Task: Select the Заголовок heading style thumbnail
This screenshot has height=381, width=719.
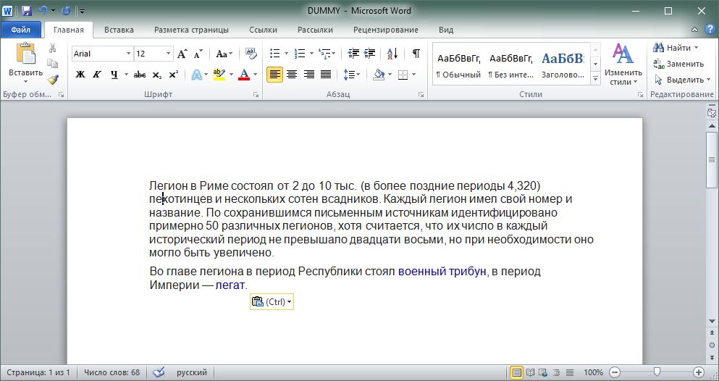Action: pyautogui.click(x=563, y=65)
